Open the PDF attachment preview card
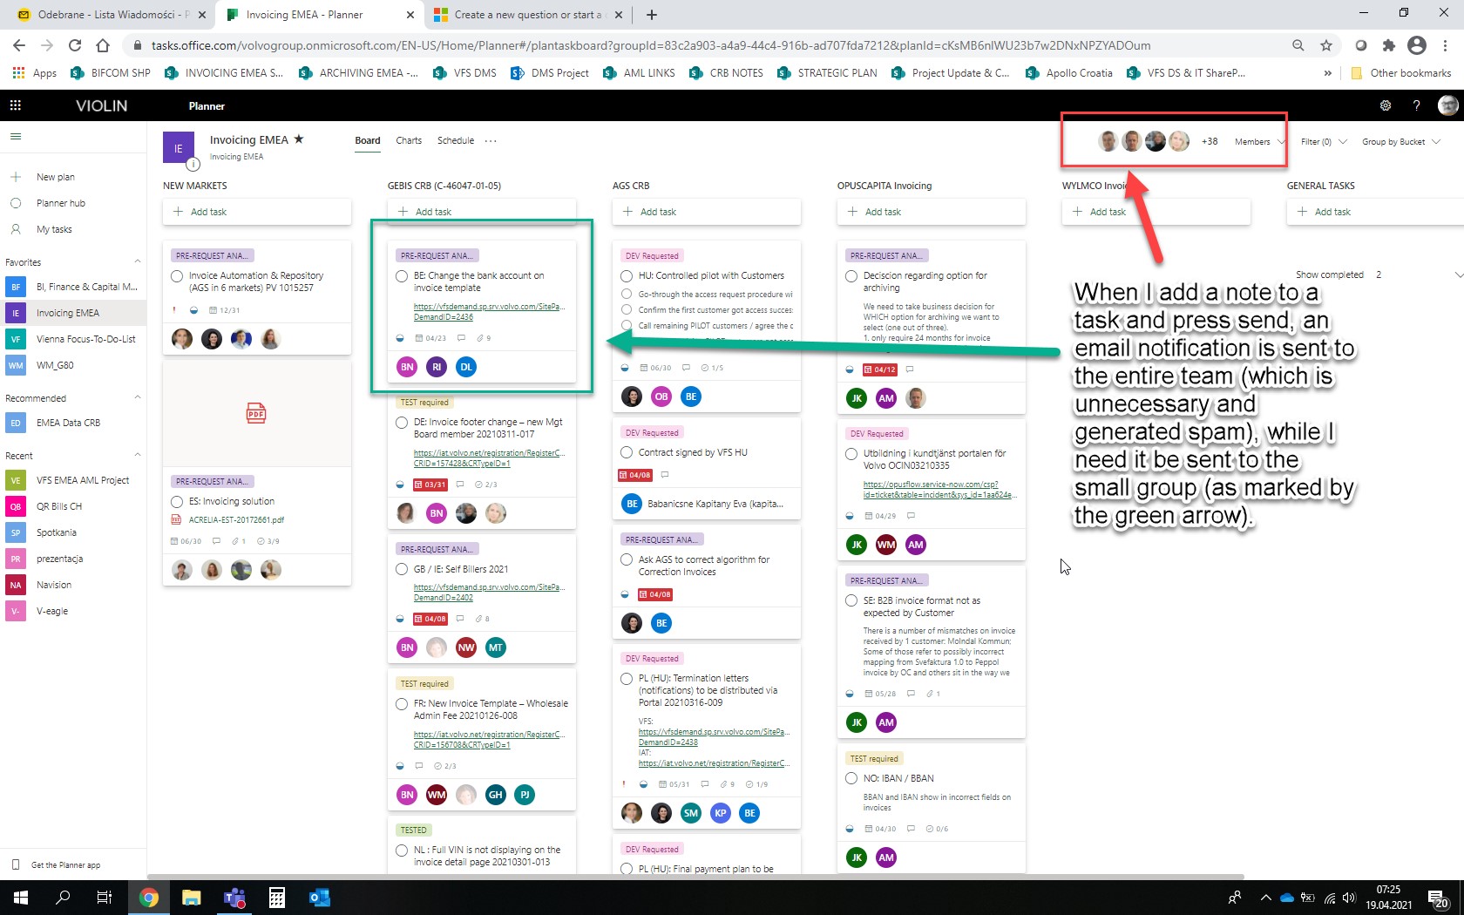Viewport: 1464px width, 915px height. point(256,413)
